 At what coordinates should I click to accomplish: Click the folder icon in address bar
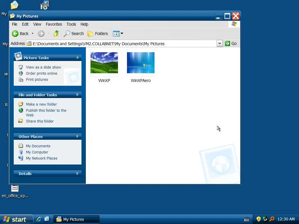(x=29, y=44)
